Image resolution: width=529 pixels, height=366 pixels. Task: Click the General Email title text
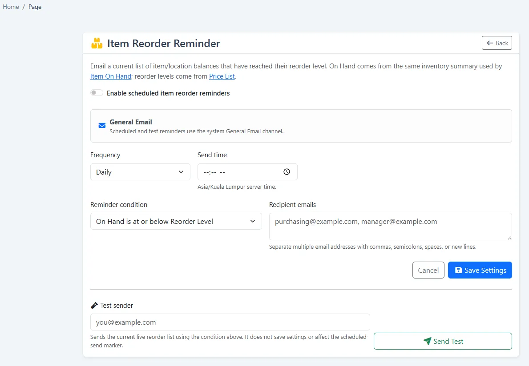(131, 122)
